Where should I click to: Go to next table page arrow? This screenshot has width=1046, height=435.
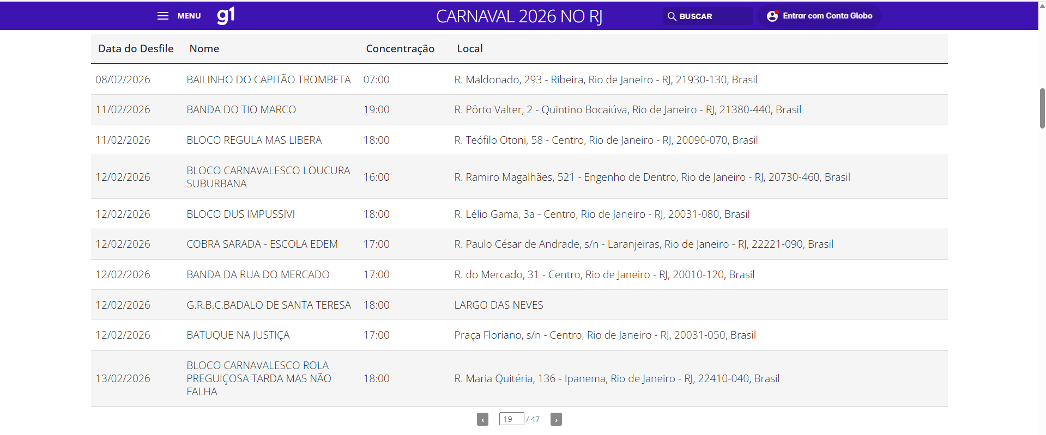coord(556,419)
